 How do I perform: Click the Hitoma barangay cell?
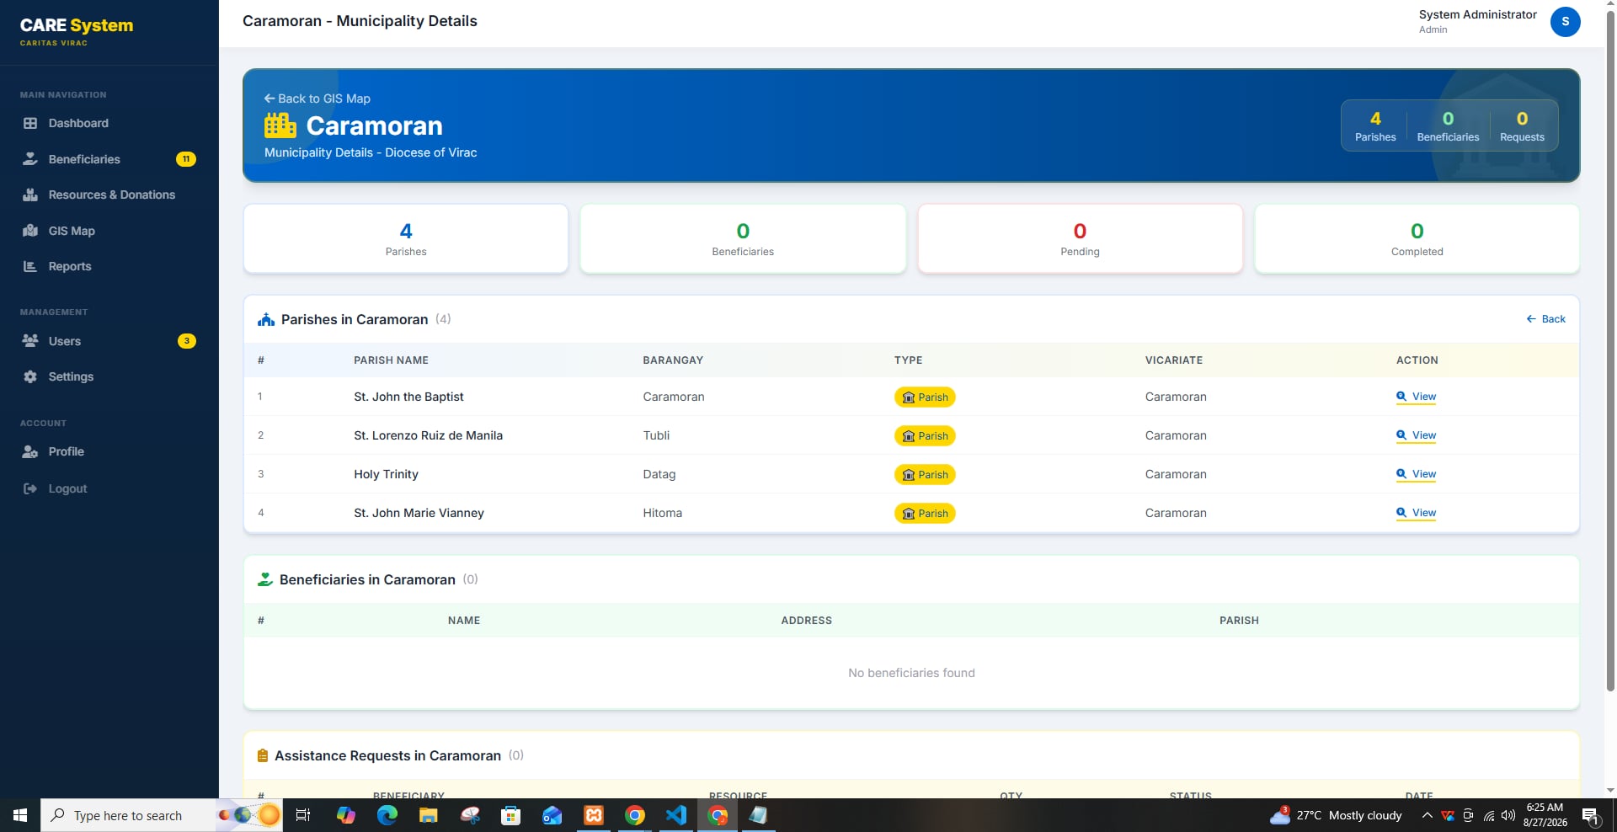point(662,513)
